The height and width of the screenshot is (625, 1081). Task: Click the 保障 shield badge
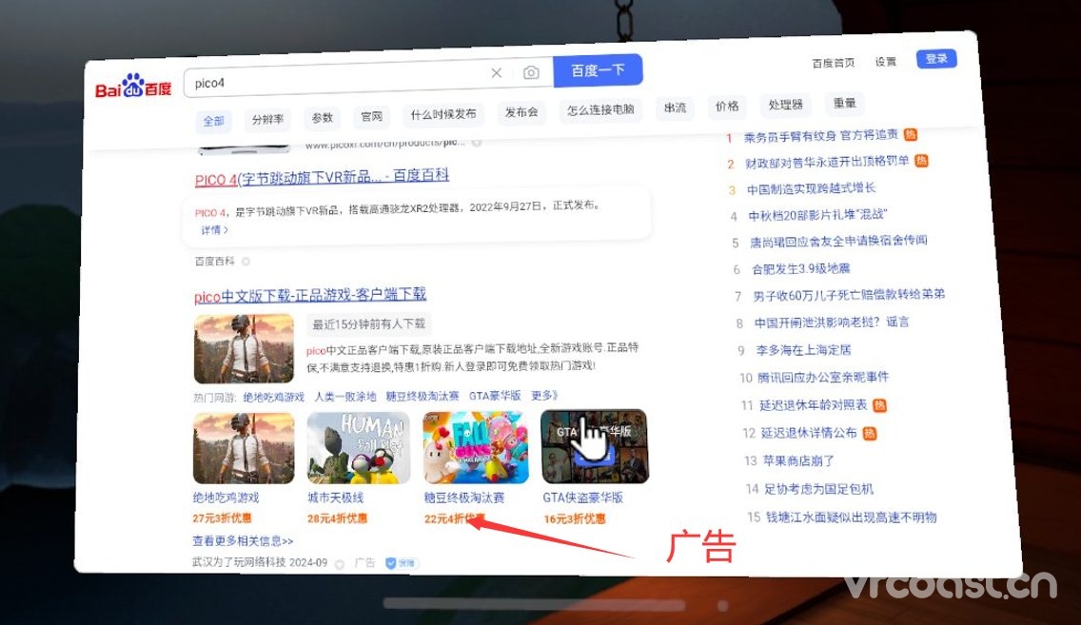(x=402, y=563)
